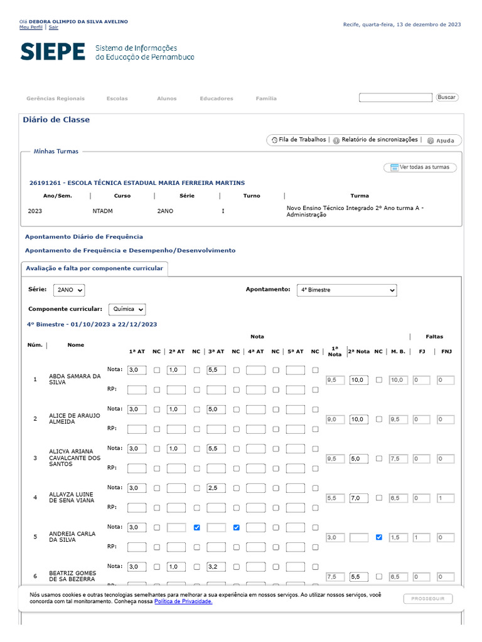Click the search input field
Viewport: 482px width, 642px height.
(x=395, y=97)
